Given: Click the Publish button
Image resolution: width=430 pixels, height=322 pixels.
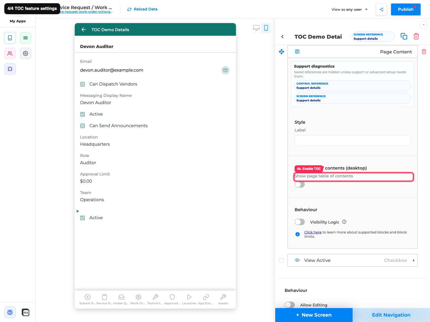Looking at the screenshot, I should 406,9.
